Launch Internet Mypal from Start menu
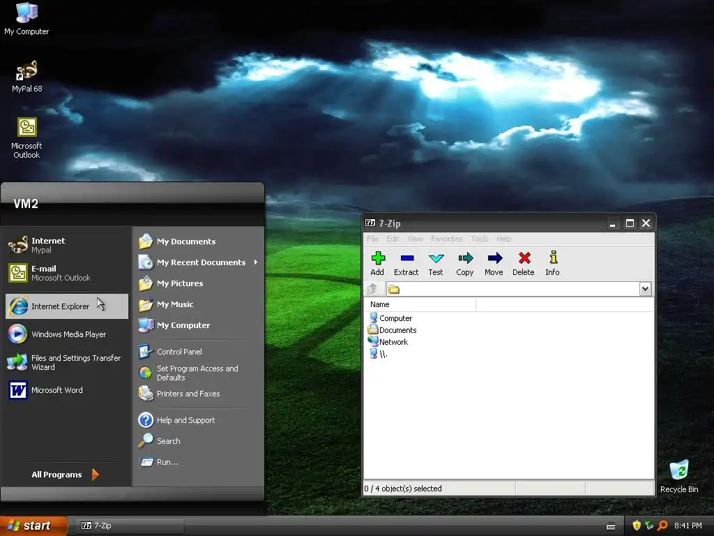The width and height of the screenshot is (714, 536). pyautogui.click(x=67, y=245)
